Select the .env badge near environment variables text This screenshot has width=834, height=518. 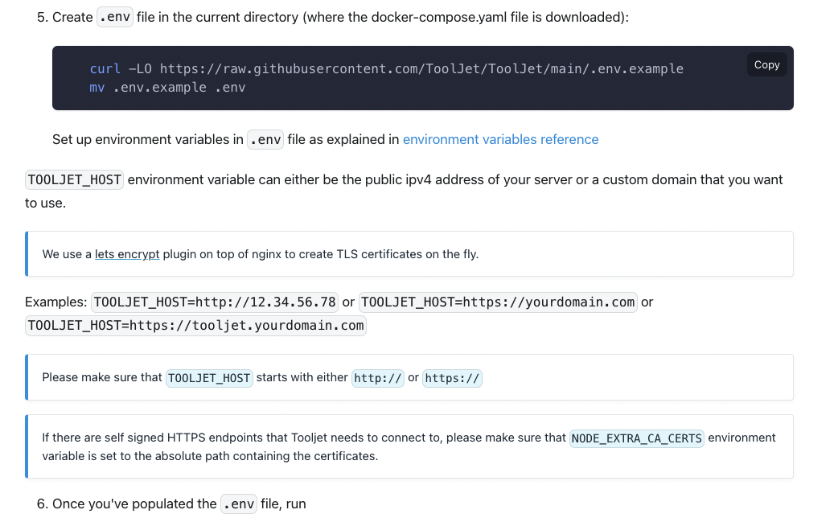265,139
